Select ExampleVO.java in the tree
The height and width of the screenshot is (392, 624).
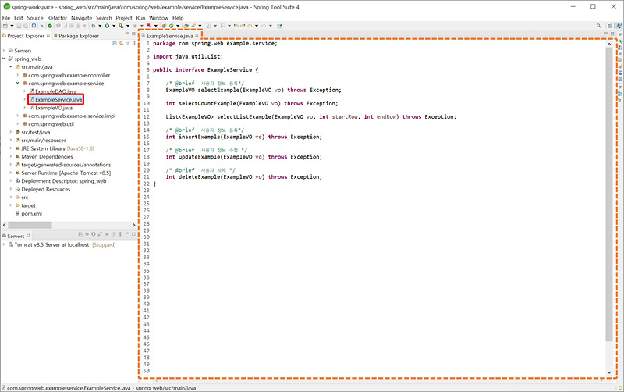51,108
